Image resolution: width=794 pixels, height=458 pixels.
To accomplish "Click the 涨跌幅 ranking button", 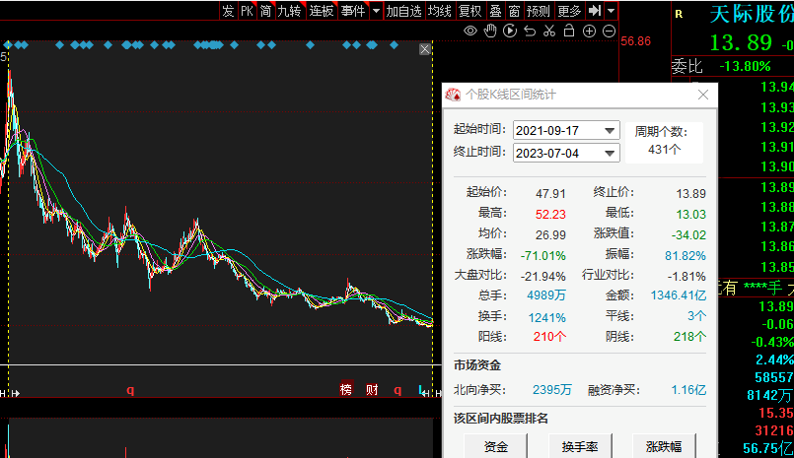I will [664, 446].
